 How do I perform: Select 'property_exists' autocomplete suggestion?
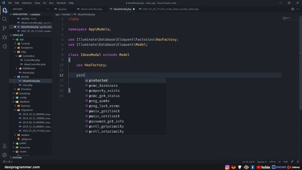point(125,91)
